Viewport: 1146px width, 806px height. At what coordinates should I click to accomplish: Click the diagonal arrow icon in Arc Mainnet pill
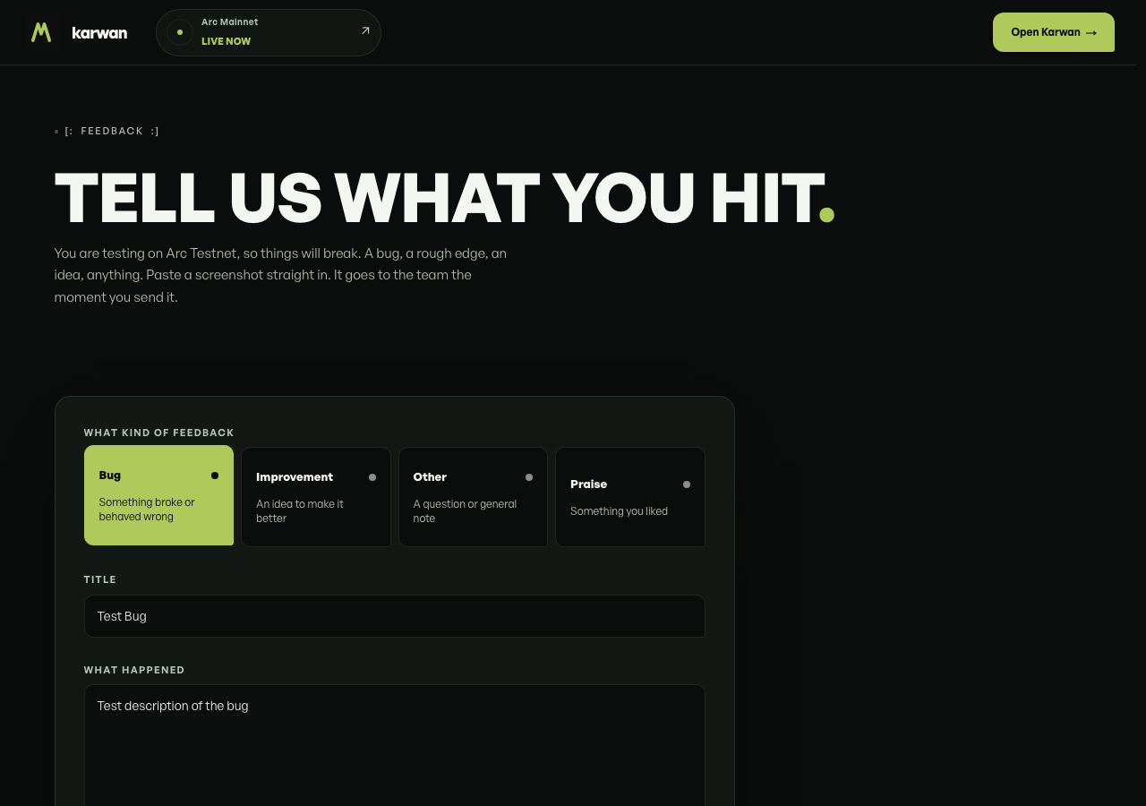(x=365, y=30)
